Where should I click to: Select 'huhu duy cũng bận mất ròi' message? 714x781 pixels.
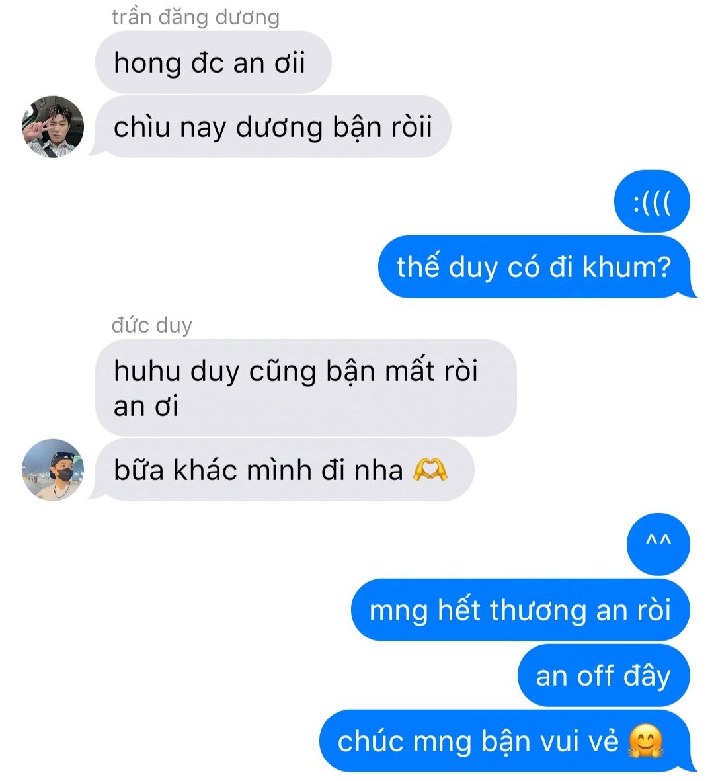coord(305,388)
